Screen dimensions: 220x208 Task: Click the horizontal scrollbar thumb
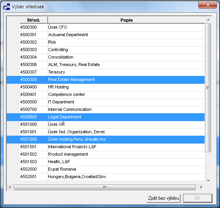[x=105, y=187]
